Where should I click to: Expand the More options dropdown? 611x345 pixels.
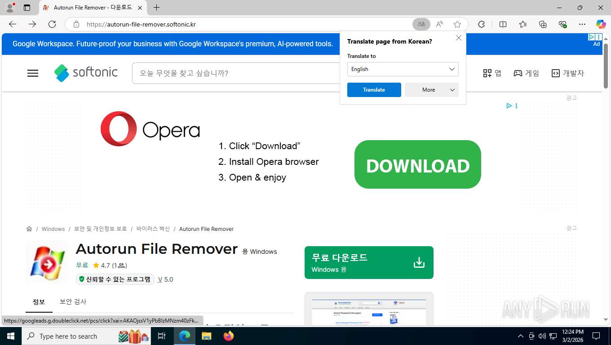(432, 90)
